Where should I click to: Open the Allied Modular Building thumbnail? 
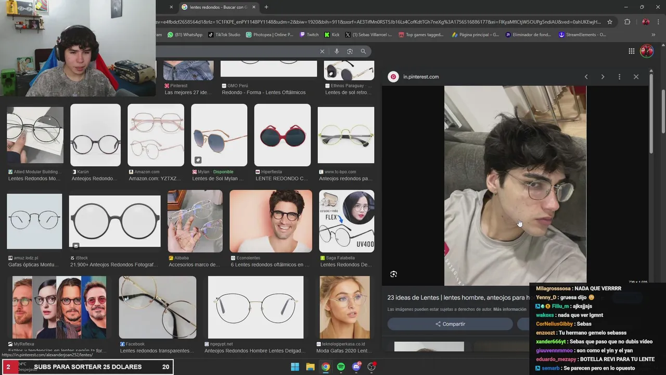tap(35, 135)
